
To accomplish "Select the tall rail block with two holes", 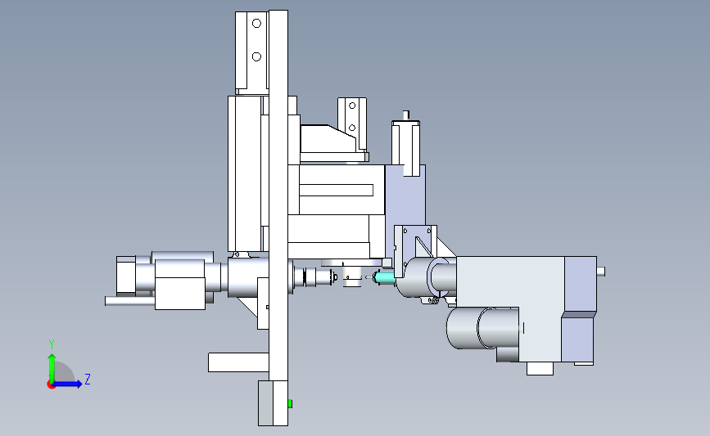I will [251, 52].
